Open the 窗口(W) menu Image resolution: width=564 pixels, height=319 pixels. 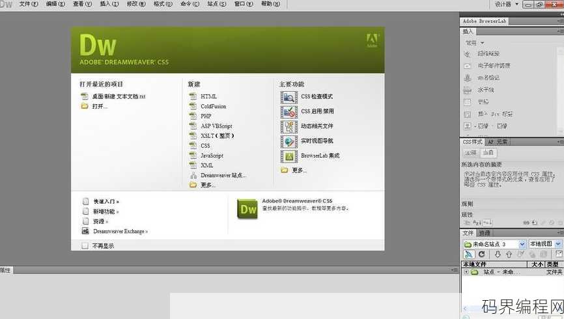[244, 4]
